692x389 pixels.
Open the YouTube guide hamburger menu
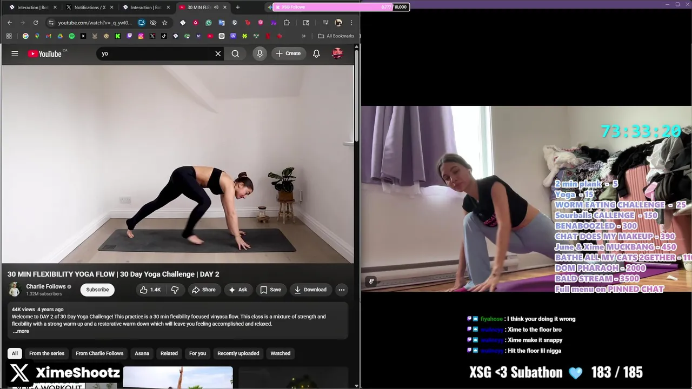15,53
